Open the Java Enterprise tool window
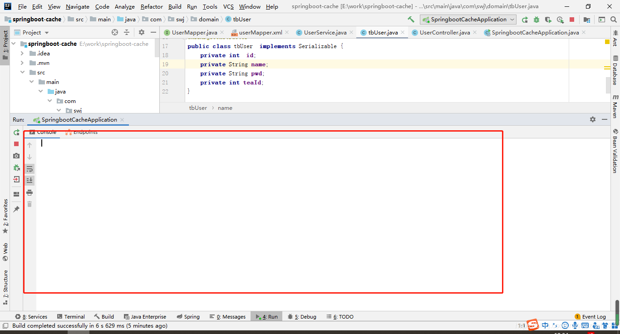Screen dimensions: 620x334 145,317
